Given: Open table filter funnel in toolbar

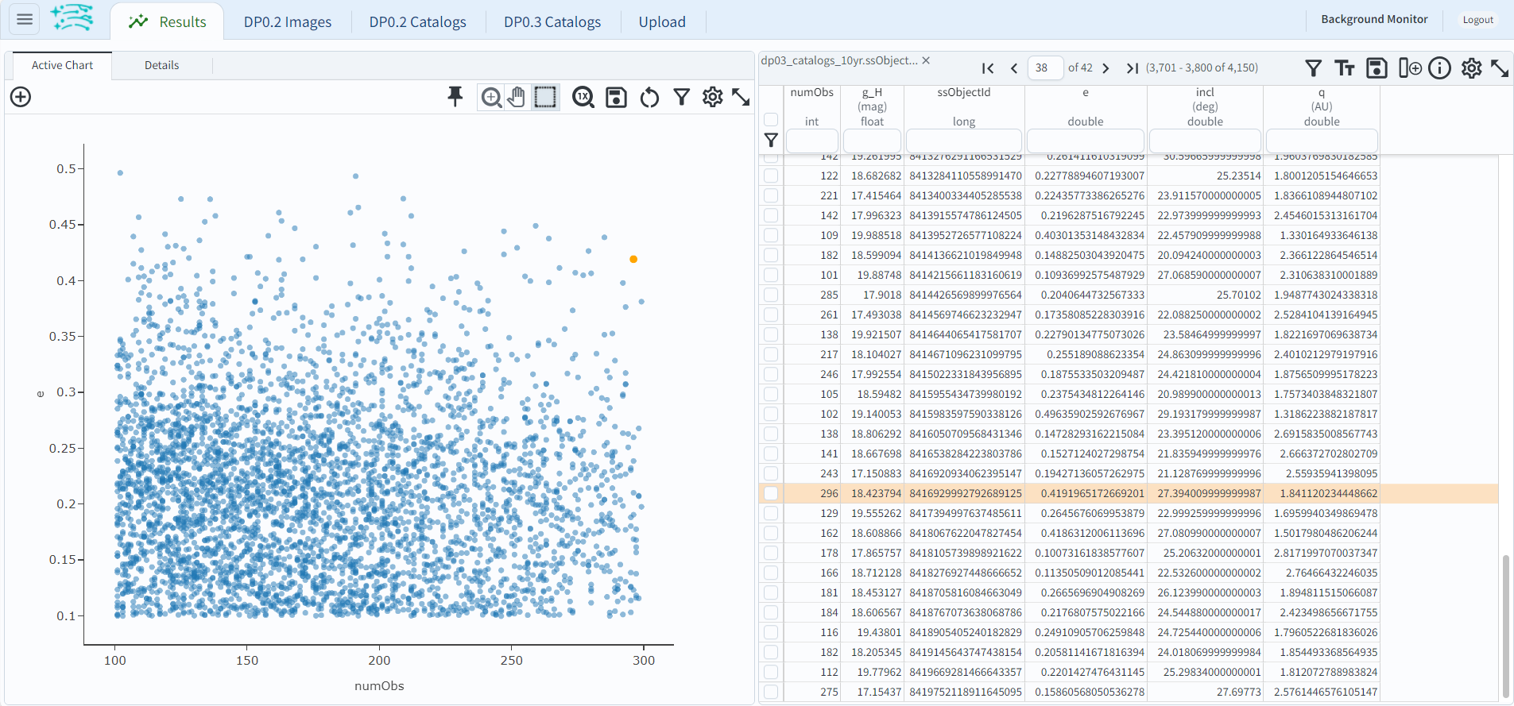Looking at the screenshot, I should (x=1314, y=68).
